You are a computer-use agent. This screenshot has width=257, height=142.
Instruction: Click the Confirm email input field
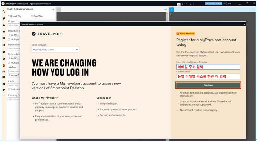point(208,76)
